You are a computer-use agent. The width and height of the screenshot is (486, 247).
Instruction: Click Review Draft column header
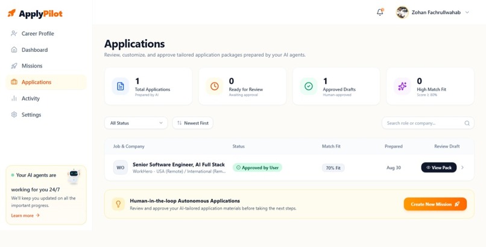click(447, 146)
